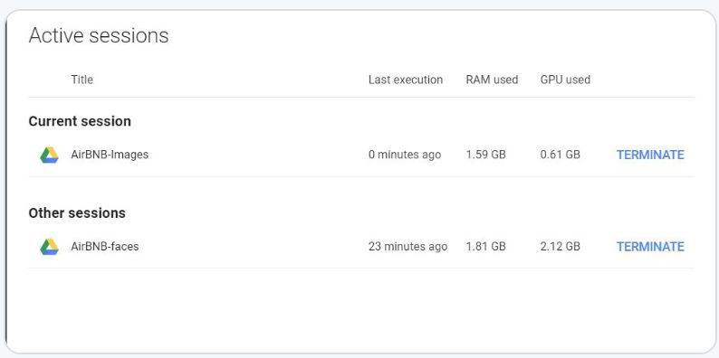Image resolution: width=719 pixels, height=358 pixels.
Task: Select the 2.12 GB GPU value
Action: 561,247
